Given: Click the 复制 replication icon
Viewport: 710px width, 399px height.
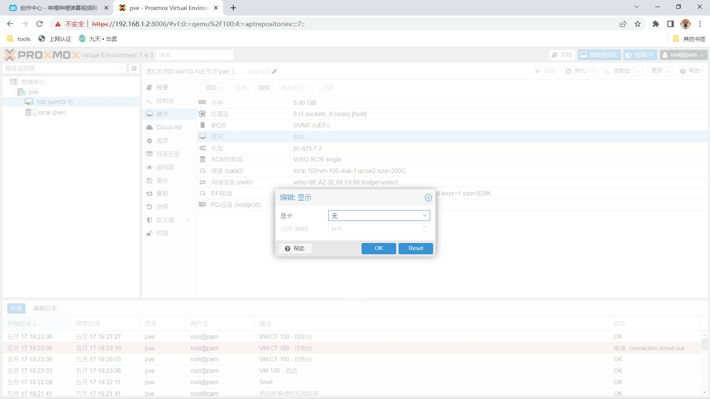Looking at the screenshot, I should pos(149,194).
